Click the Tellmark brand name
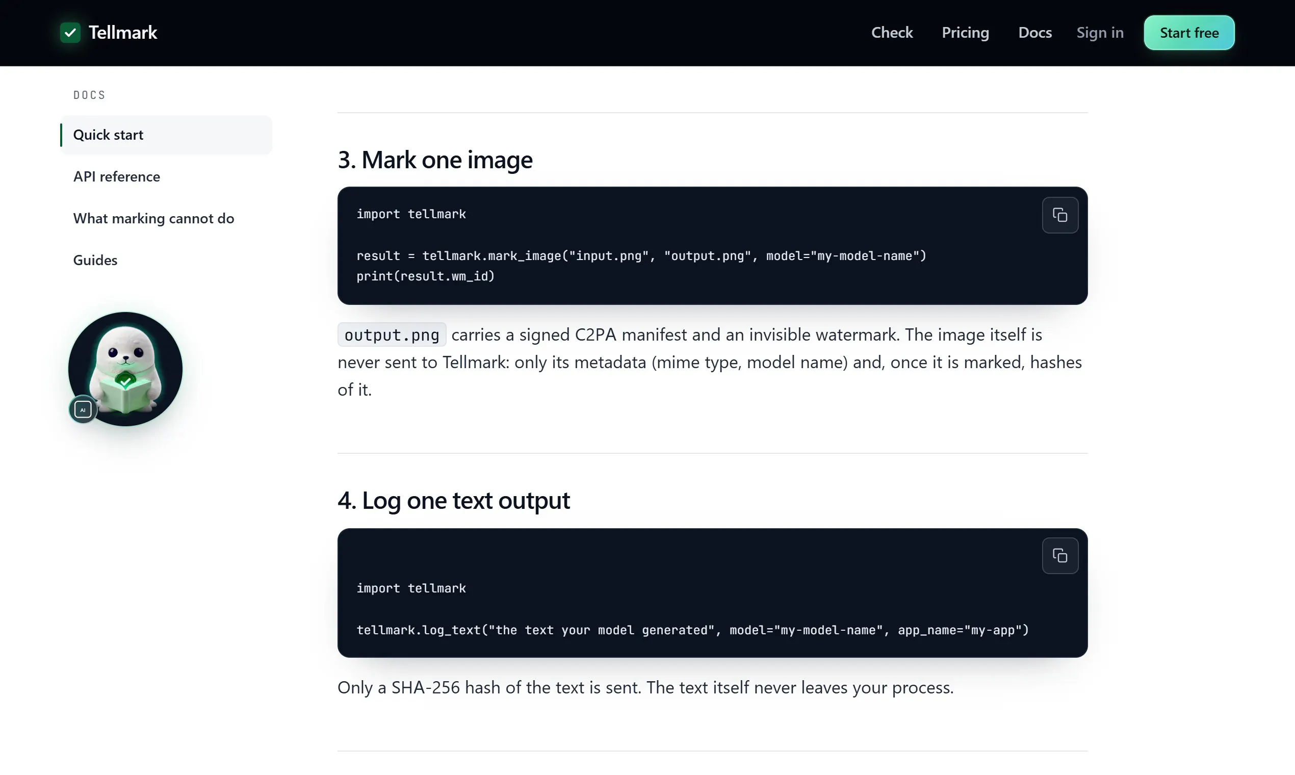 (x=123, y=33)
